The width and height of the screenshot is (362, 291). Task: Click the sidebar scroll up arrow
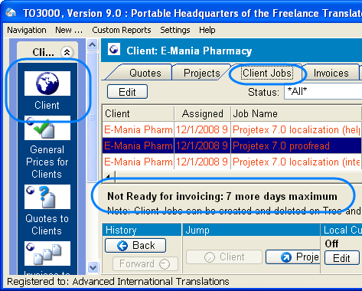pyautogui.click(x=92, y=45)
